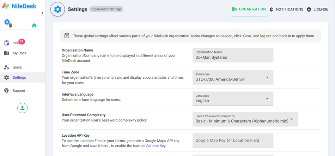Open Settings in the sidebar menu
Screen dimensions: 335x156
[19, 78]
